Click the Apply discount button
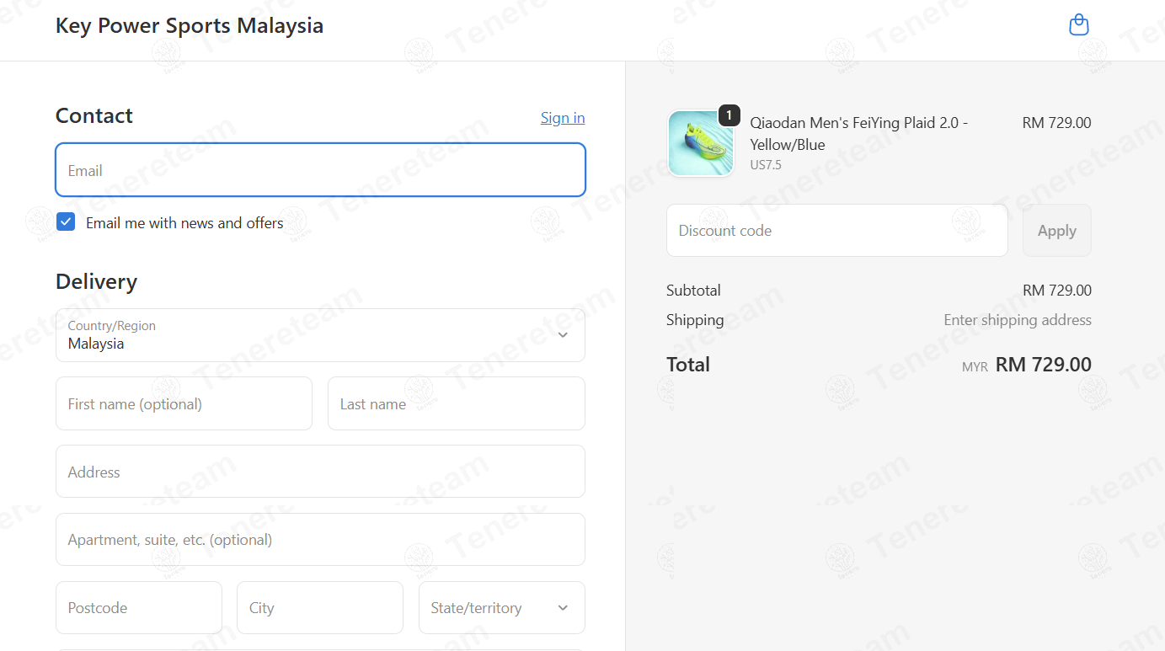Image resolution: width=1165 pixels, height=651 pixels. pyautogui.click(x=1057, y=230)
